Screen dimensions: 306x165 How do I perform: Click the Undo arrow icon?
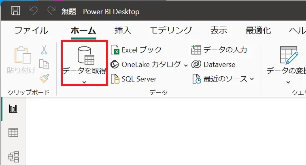point(34,11)
